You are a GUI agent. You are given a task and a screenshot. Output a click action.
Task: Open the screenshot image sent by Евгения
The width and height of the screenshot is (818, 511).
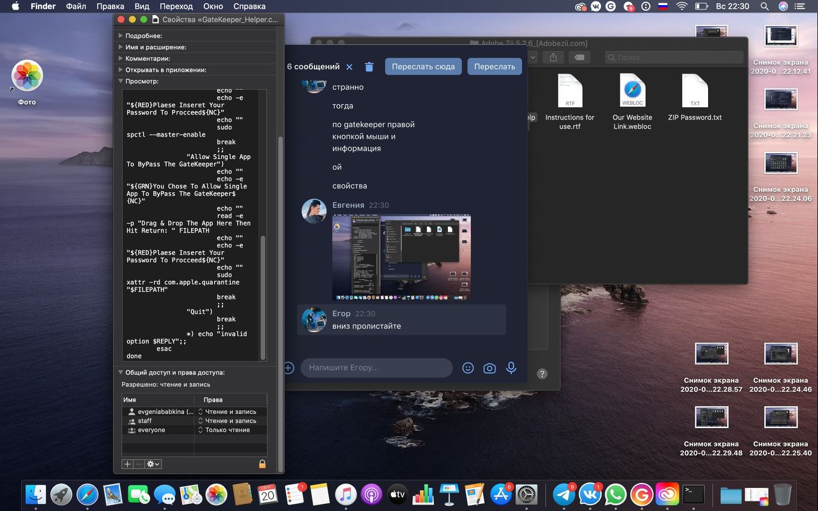401,257
